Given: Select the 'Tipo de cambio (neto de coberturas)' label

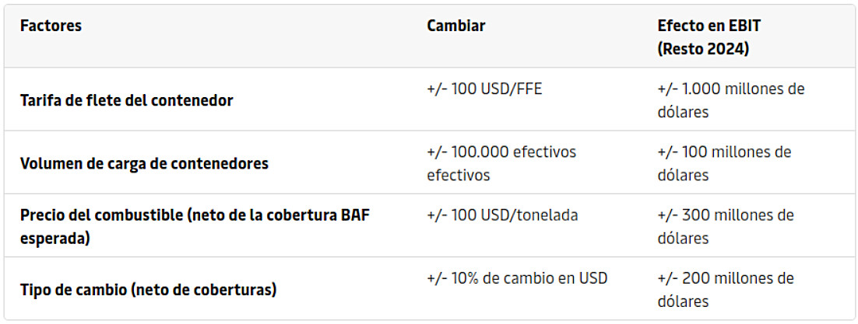Looking at the screenshot, I should click(148, 290).
